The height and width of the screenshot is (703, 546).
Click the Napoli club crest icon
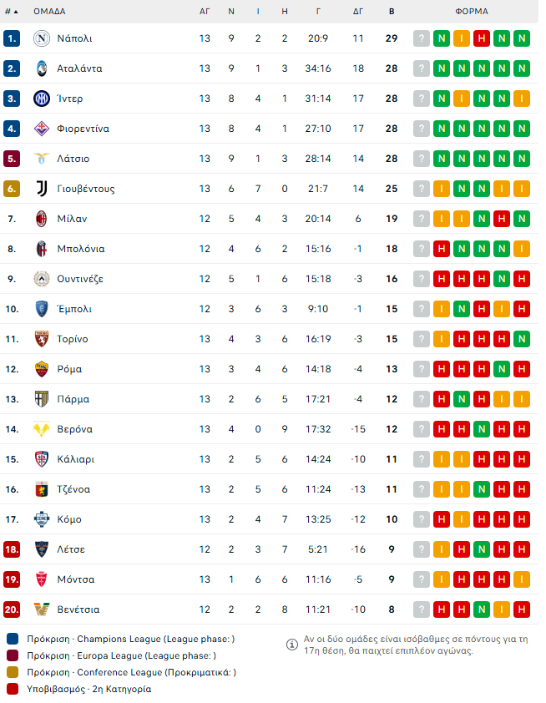point(42,38)
